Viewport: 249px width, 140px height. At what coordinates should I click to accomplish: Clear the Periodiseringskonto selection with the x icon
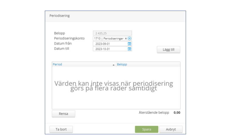126,38
